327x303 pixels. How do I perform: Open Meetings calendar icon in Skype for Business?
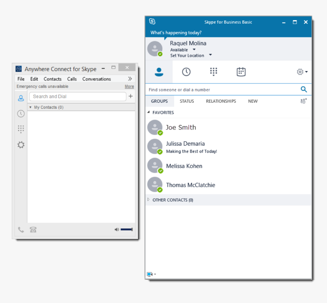point(241,72)
